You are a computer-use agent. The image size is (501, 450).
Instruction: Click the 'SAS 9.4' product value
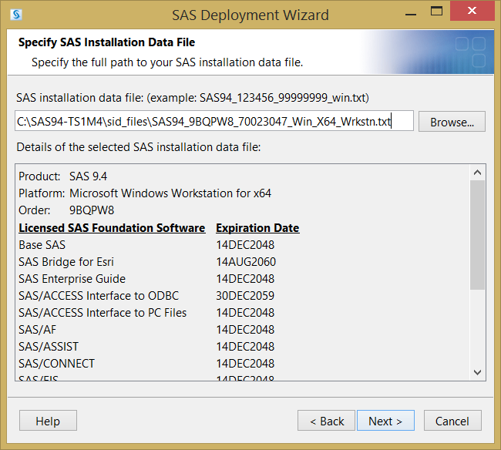coord(88,176)
